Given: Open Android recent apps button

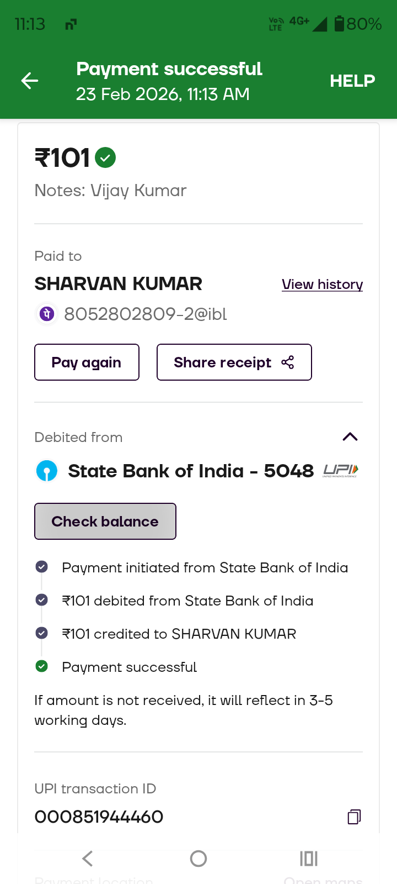Looking at the screenshot, I should [x=309, y=859].
